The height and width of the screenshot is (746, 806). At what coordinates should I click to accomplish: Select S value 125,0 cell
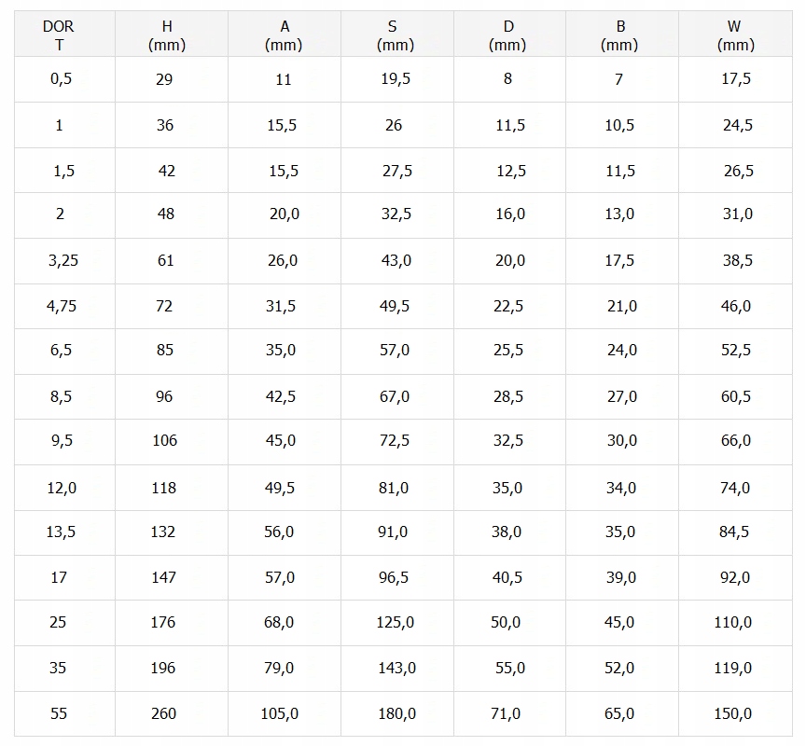click(x=395, y=622)
